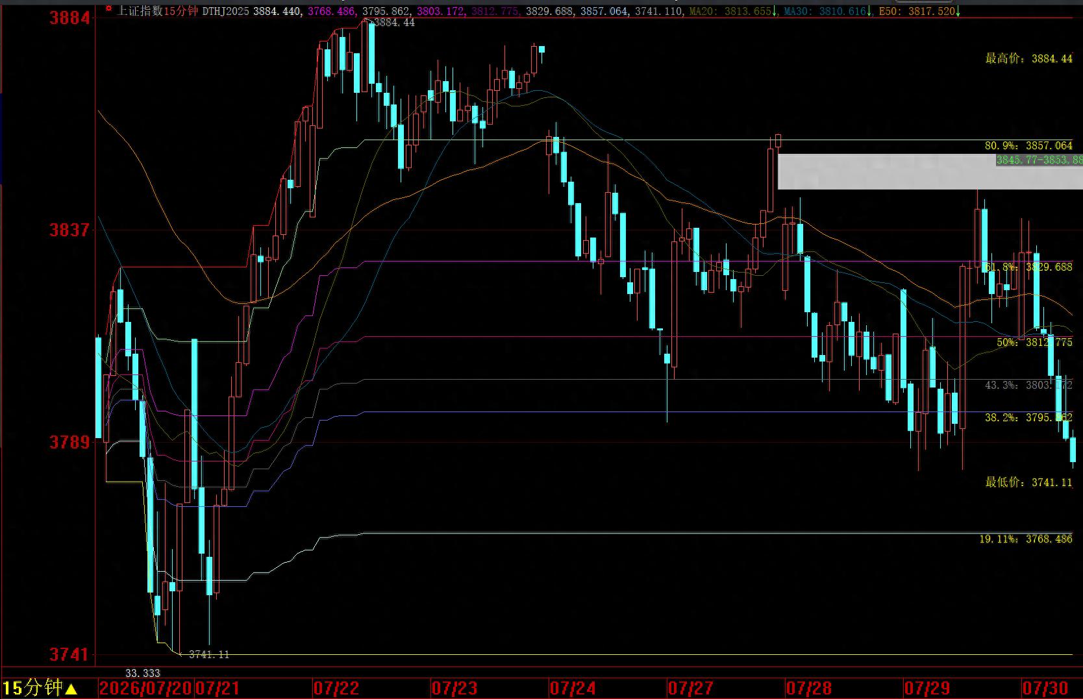Click the 07/29 date marker
Screen dimensions: 1083x699
pyautogui.click(x=927, y=688)
